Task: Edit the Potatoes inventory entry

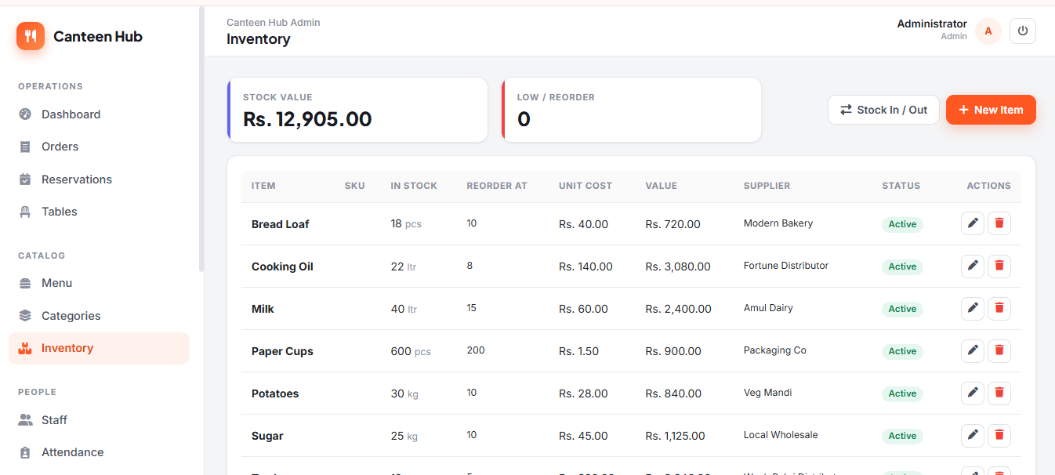Action: point(973,393)
